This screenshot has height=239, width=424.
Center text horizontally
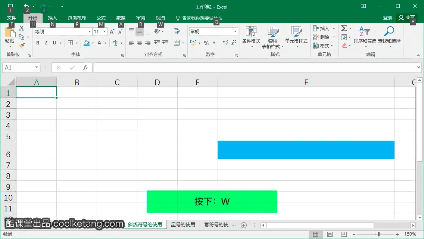(x=140, y=43)
